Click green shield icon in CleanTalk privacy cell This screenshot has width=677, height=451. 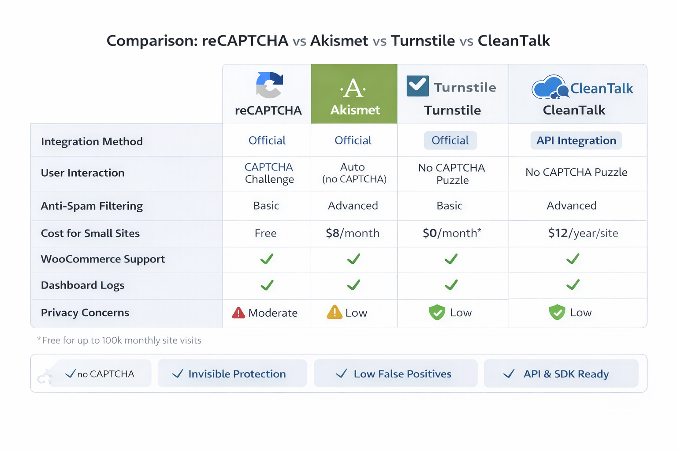[x=557, y=313]
